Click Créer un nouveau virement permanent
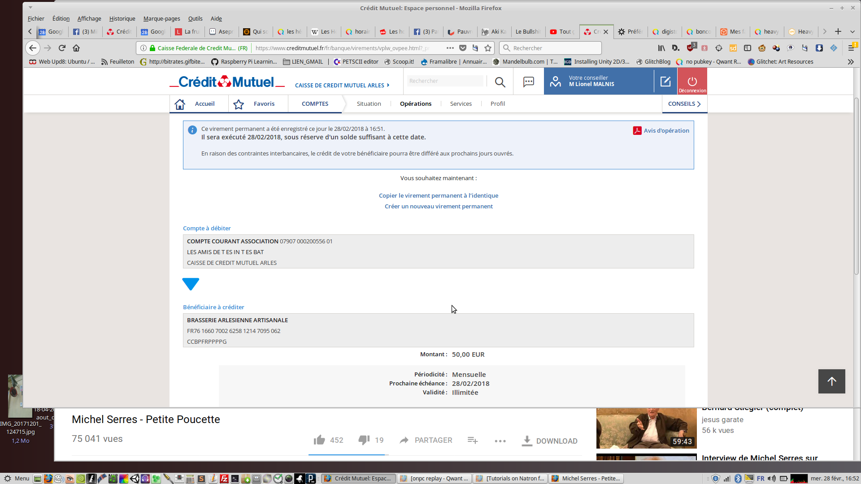861x484 pixels. click(438, 206)
